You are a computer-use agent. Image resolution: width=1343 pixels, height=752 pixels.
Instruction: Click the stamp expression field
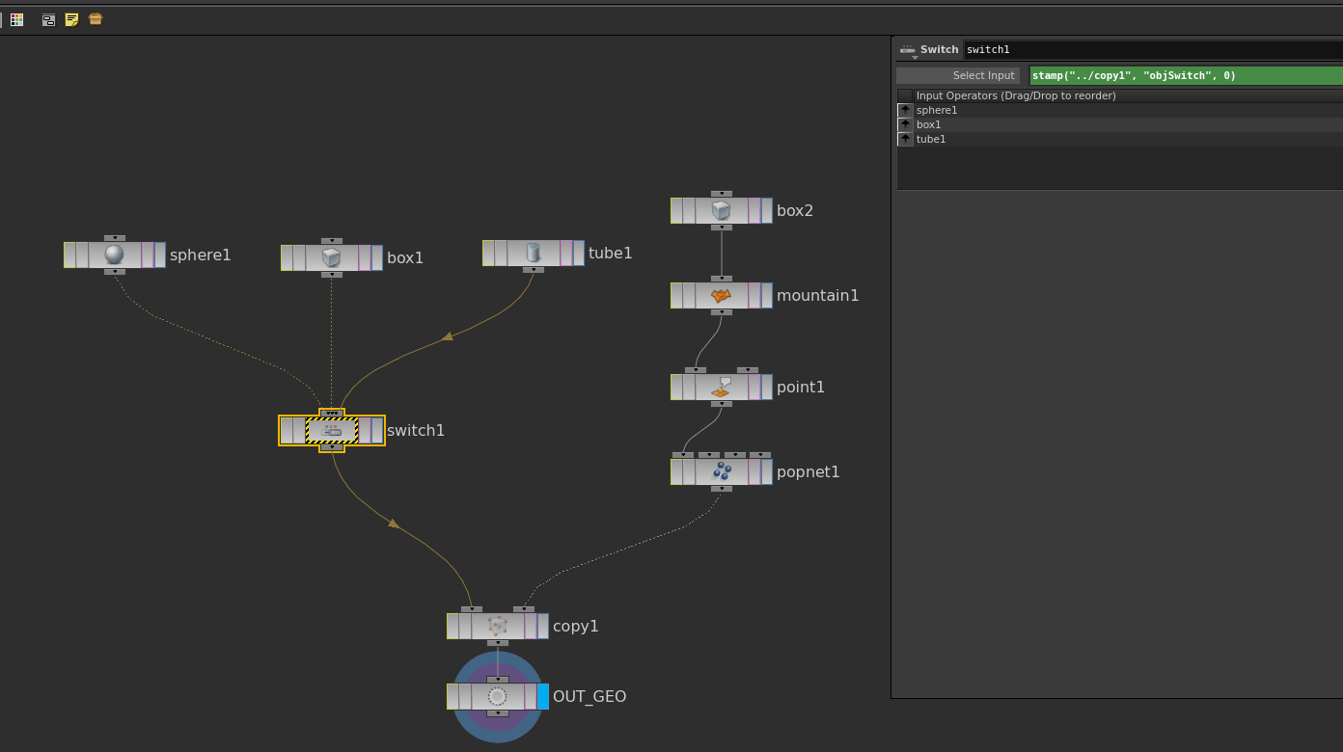tap(1186, 75)
